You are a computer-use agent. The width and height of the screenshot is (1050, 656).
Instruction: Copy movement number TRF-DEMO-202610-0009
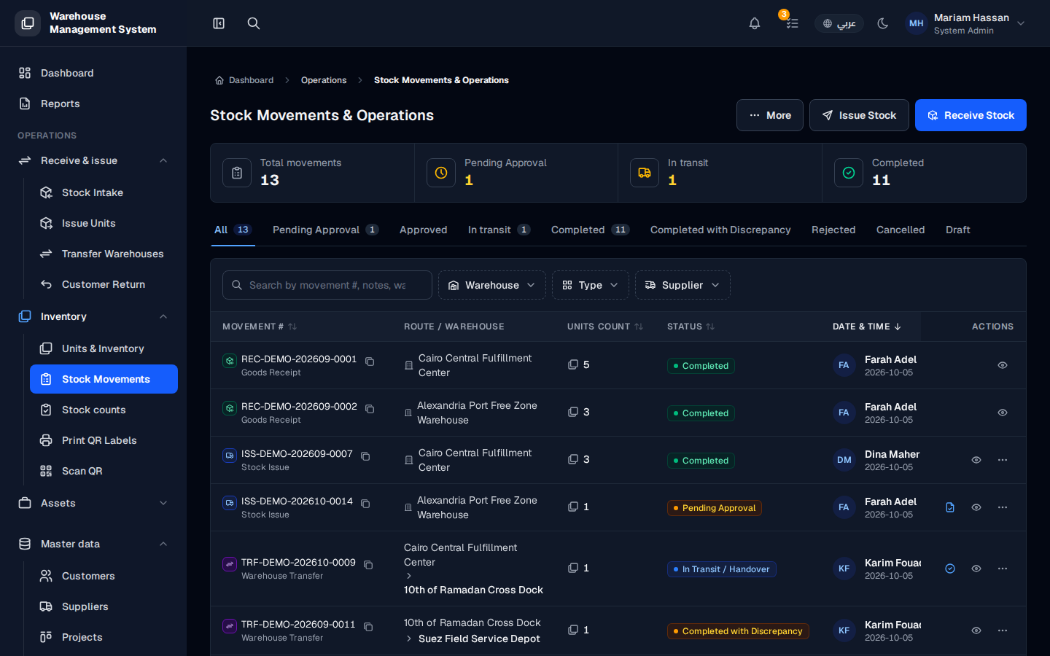point(368,565)
